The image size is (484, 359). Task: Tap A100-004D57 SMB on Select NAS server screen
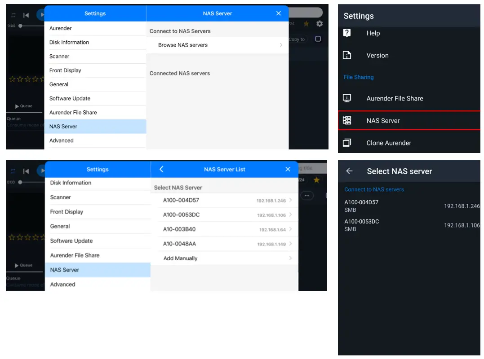(409, 206)
